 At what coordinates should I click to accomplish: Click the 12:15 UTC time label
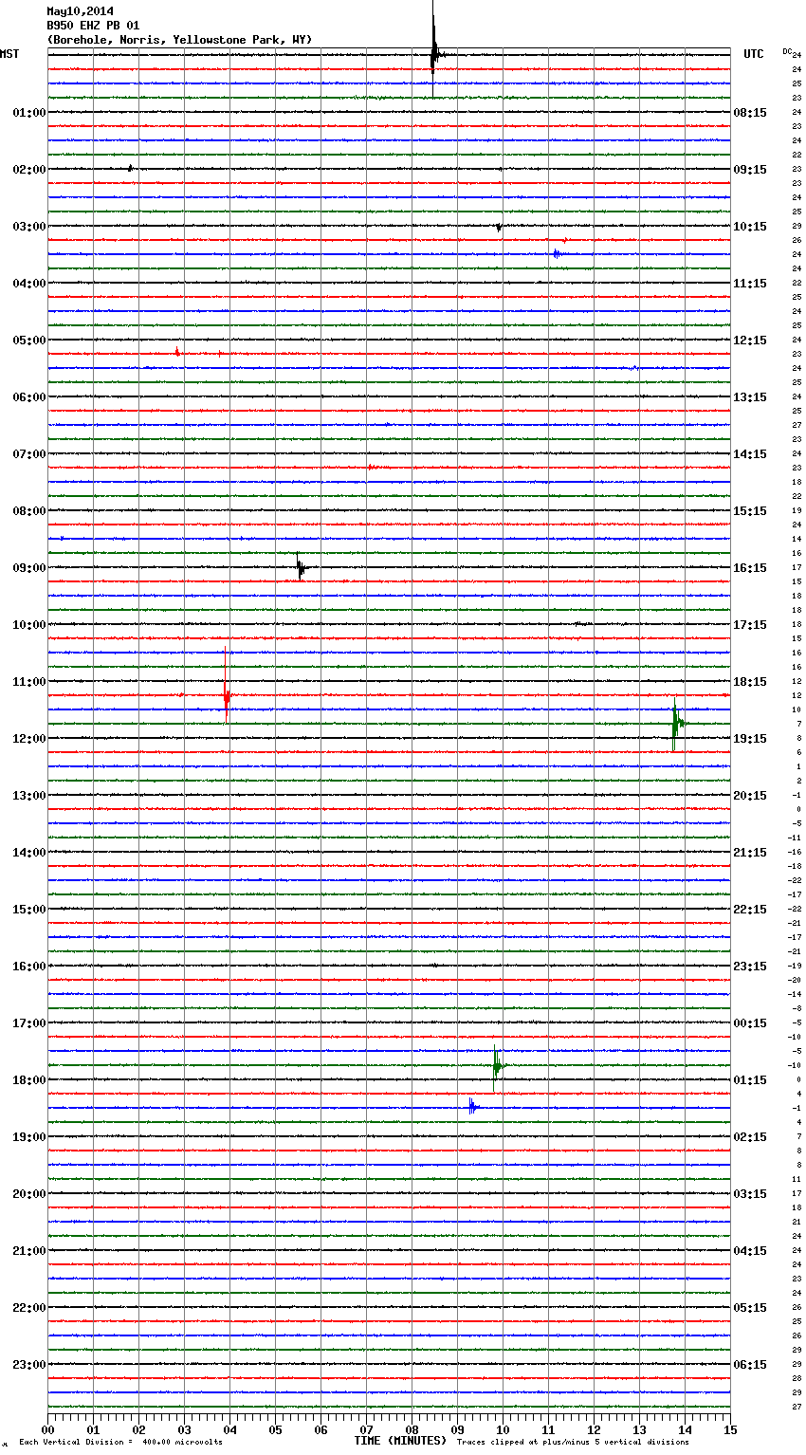(750, 341)
